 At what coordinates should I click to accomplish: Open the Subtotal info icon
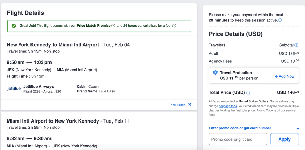click(x=297, y=45)
